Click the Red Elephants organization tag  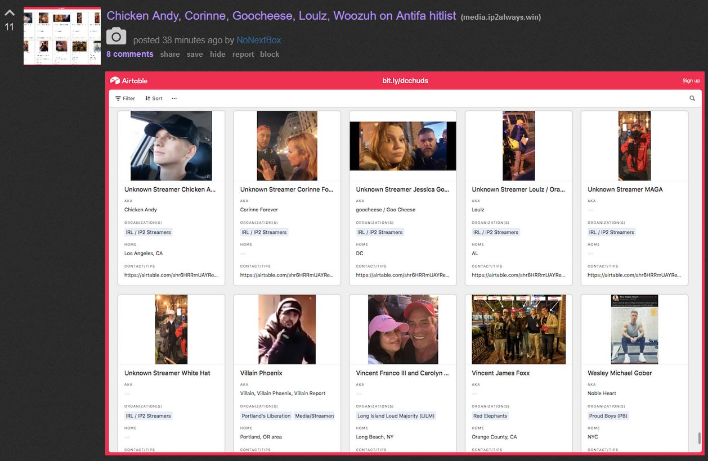[490, 416]
